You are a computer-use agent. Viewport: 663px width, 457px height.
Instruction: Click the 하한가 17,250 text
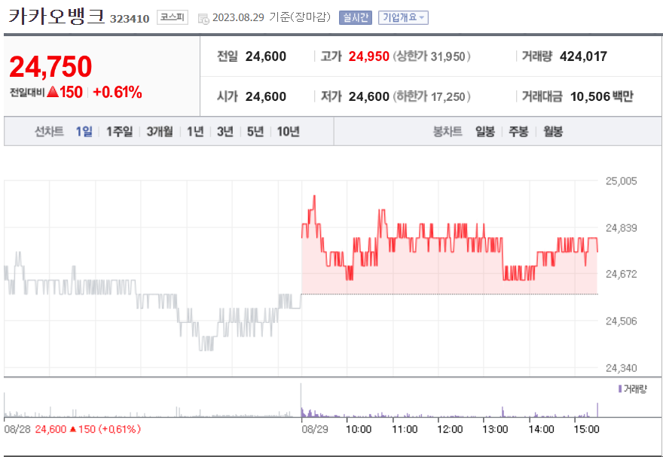click(432, 96)
